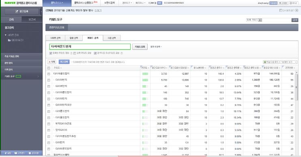Toggle the 등록한 키워드 제외 checkbox

51,53
